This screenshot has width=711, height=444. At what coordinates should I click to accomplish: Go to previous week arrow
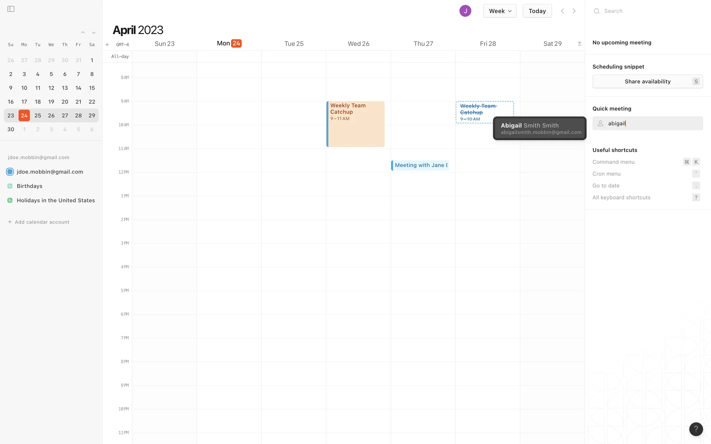click(563, 11)
